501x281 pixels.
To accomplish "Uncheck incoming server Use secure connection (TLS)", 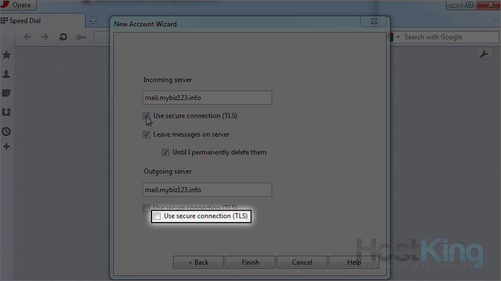I will (147, 116).
